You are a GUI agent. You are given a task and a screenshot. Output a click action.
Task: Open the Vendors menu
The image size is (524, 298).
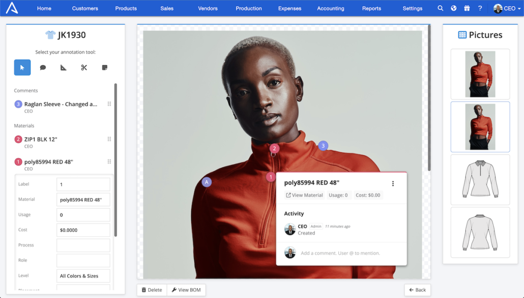208,8
